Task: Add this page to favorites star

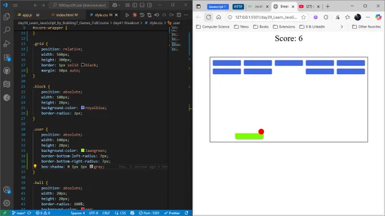Action: [x=303, y=17]
